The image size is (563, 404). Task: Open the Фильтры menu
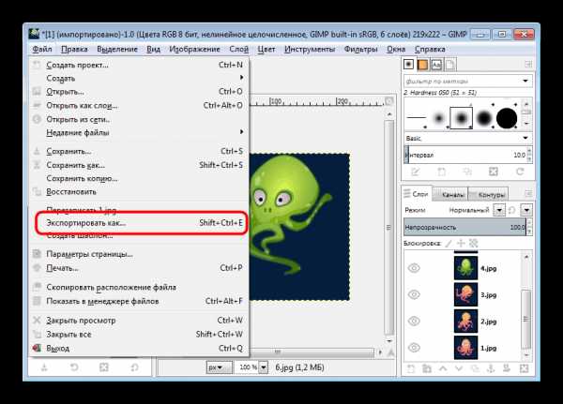click(x=360, y=49)
